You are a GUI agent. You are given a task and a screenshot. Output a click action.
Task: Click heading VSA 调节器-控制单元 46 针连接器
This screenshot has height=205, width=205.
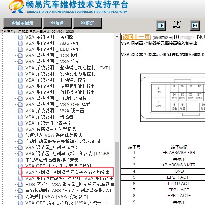click(x=163, y=54)
